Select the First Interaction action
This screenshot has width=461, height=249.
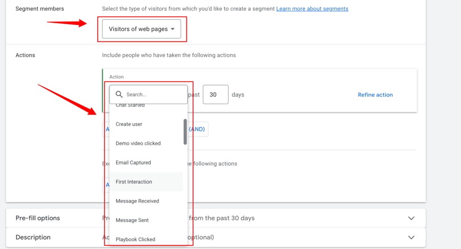(134, 182)
